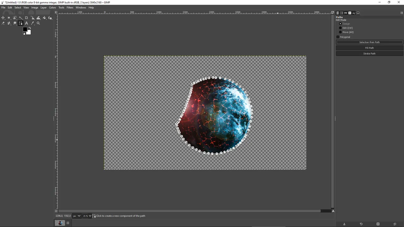The width and height of the screenshot is (404, 227).
Task: Open the Filters menu
Action: [70, 8]
